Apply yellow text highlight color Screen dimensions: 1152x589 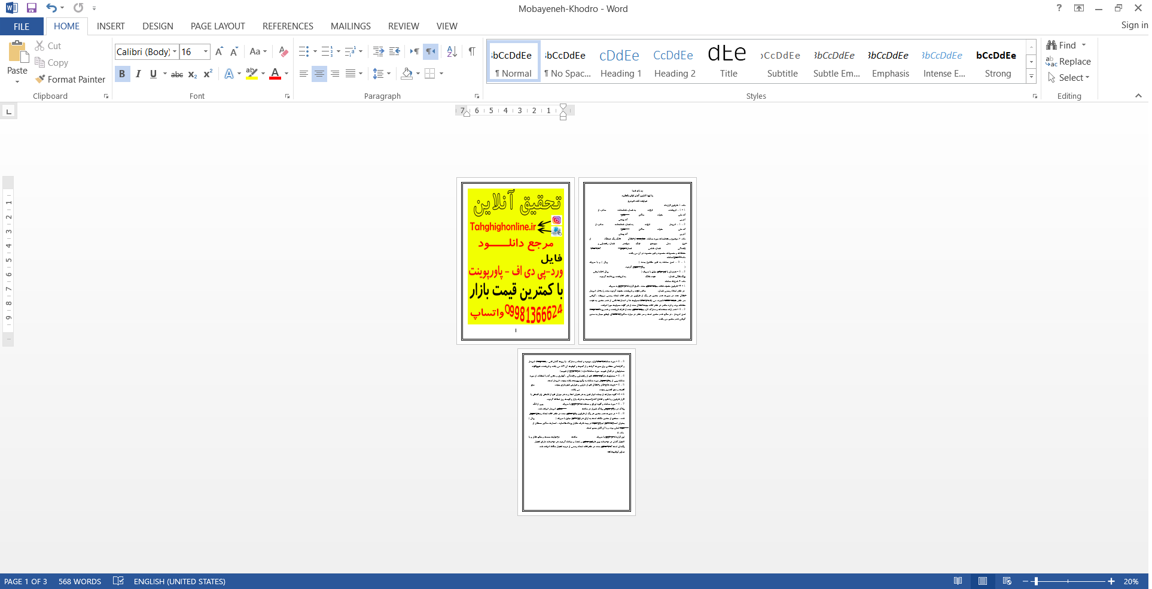click(x=252, y=74)
